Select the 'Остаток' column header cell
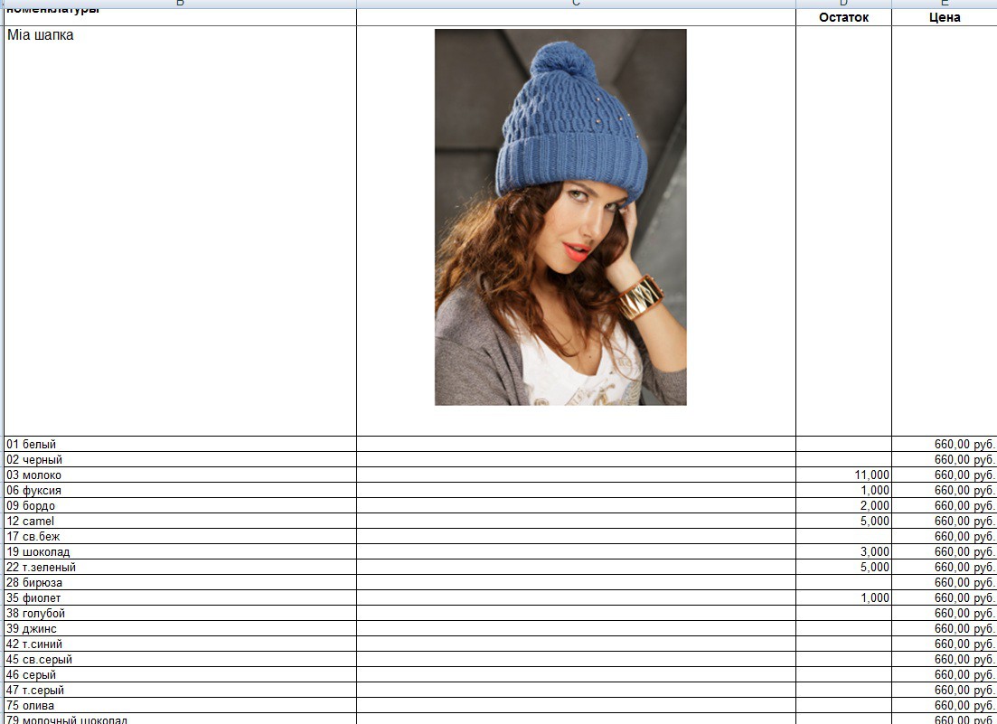Screen dimensions: 997x724 click(843, 17)
